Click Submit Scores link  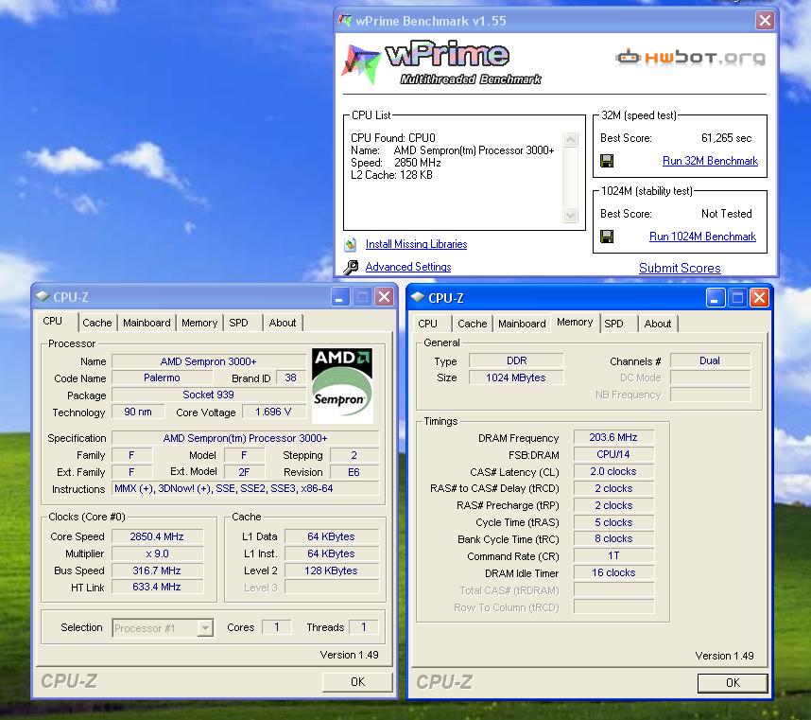[x=680, y=268]
